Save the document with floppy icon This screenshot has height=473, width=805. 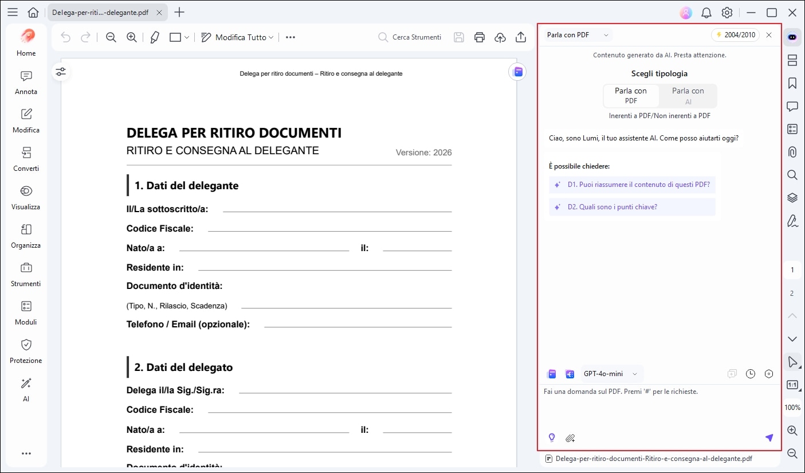(459, 37)
